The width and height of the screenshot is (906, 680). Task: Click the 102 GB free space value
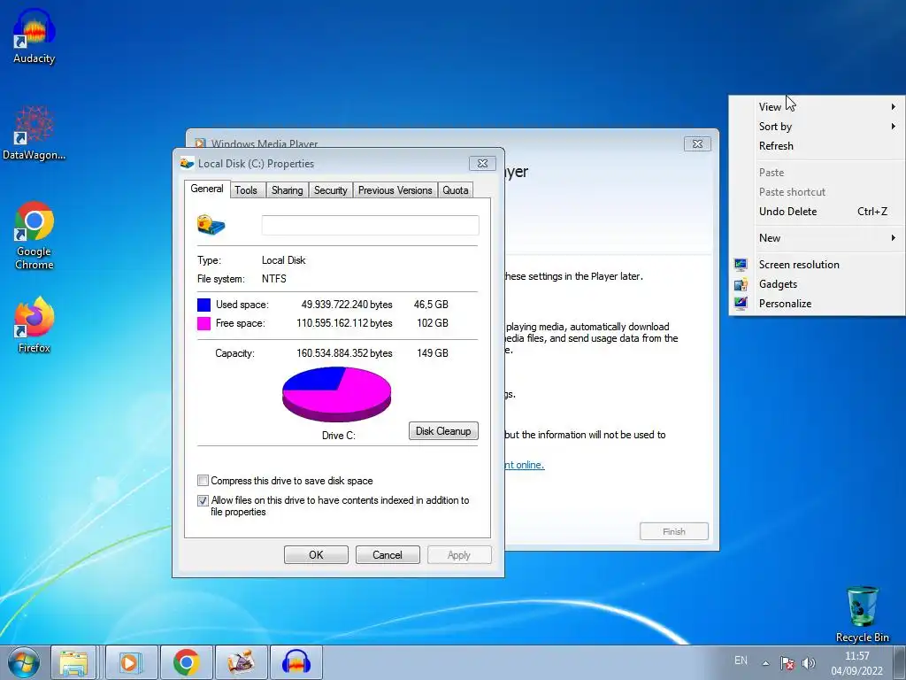[433, 323]
